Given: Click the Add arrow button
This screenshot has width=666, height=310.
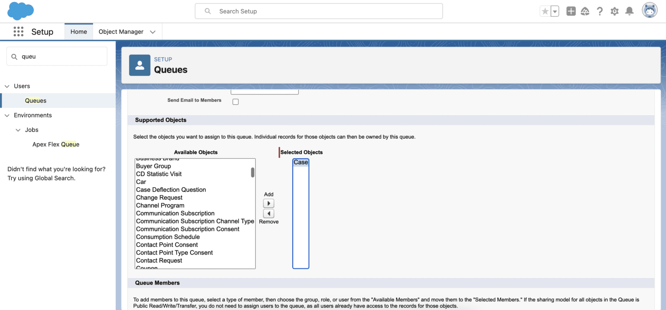Looking at the screenshot, I should coord(268,203).
